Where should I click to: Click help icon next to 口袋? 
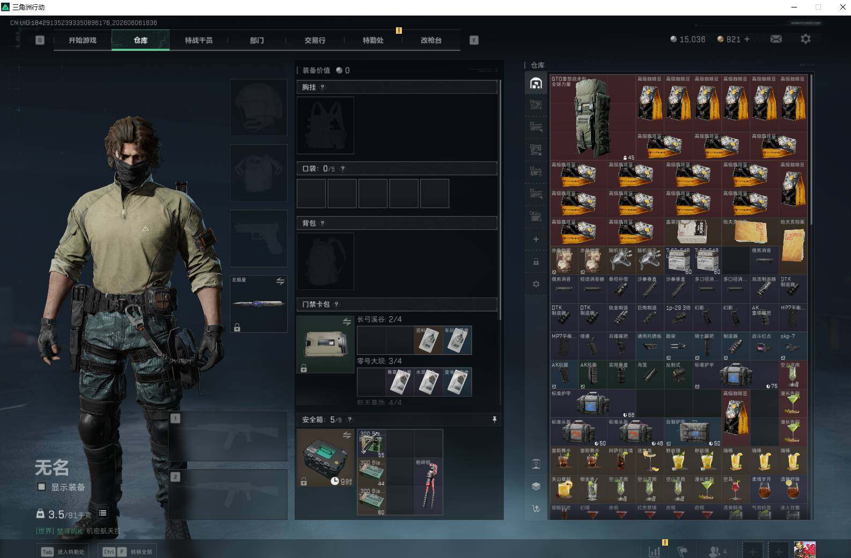tap(342, 168)
